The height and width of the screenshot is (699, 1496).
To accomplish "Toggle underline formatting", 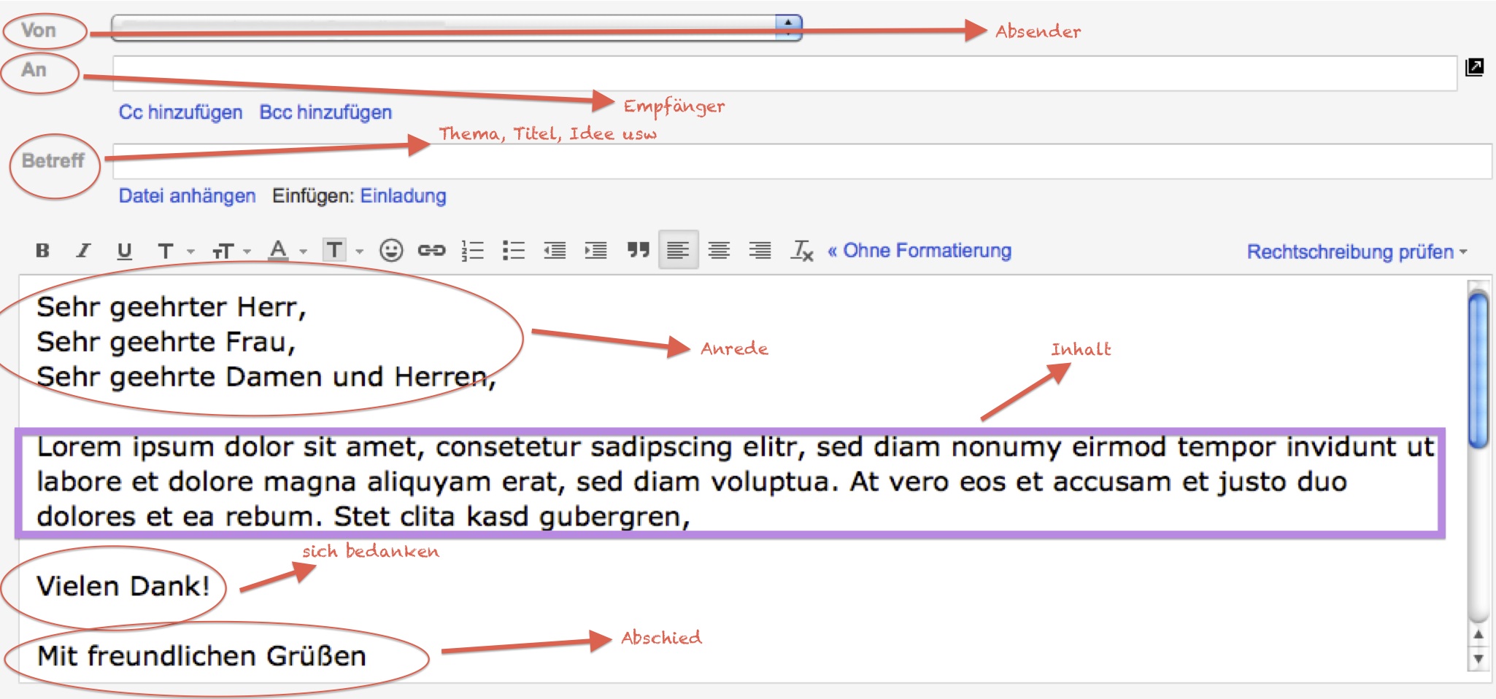I will coord(124,251).
